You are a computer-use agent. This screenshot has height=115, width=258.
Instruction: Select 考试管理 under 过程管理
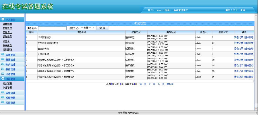click(x=7, y=84)
